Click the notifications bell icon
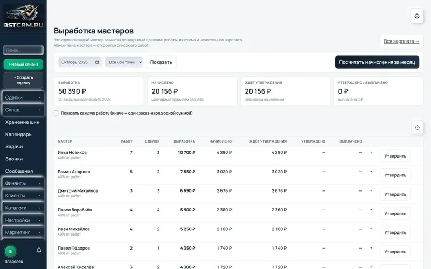The image size is (431, 269). click(x=39, y=250)
